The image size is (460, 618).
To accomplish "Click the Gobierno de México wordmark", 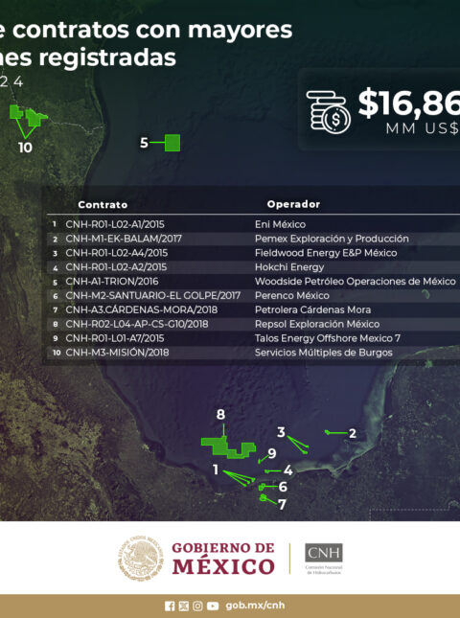I will (x=223, y=559).
